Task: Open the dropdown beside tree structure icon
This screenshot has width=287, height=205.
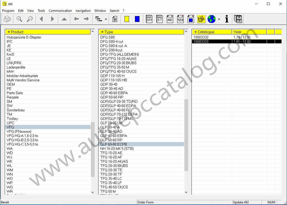Action: (x=106, y=19)
